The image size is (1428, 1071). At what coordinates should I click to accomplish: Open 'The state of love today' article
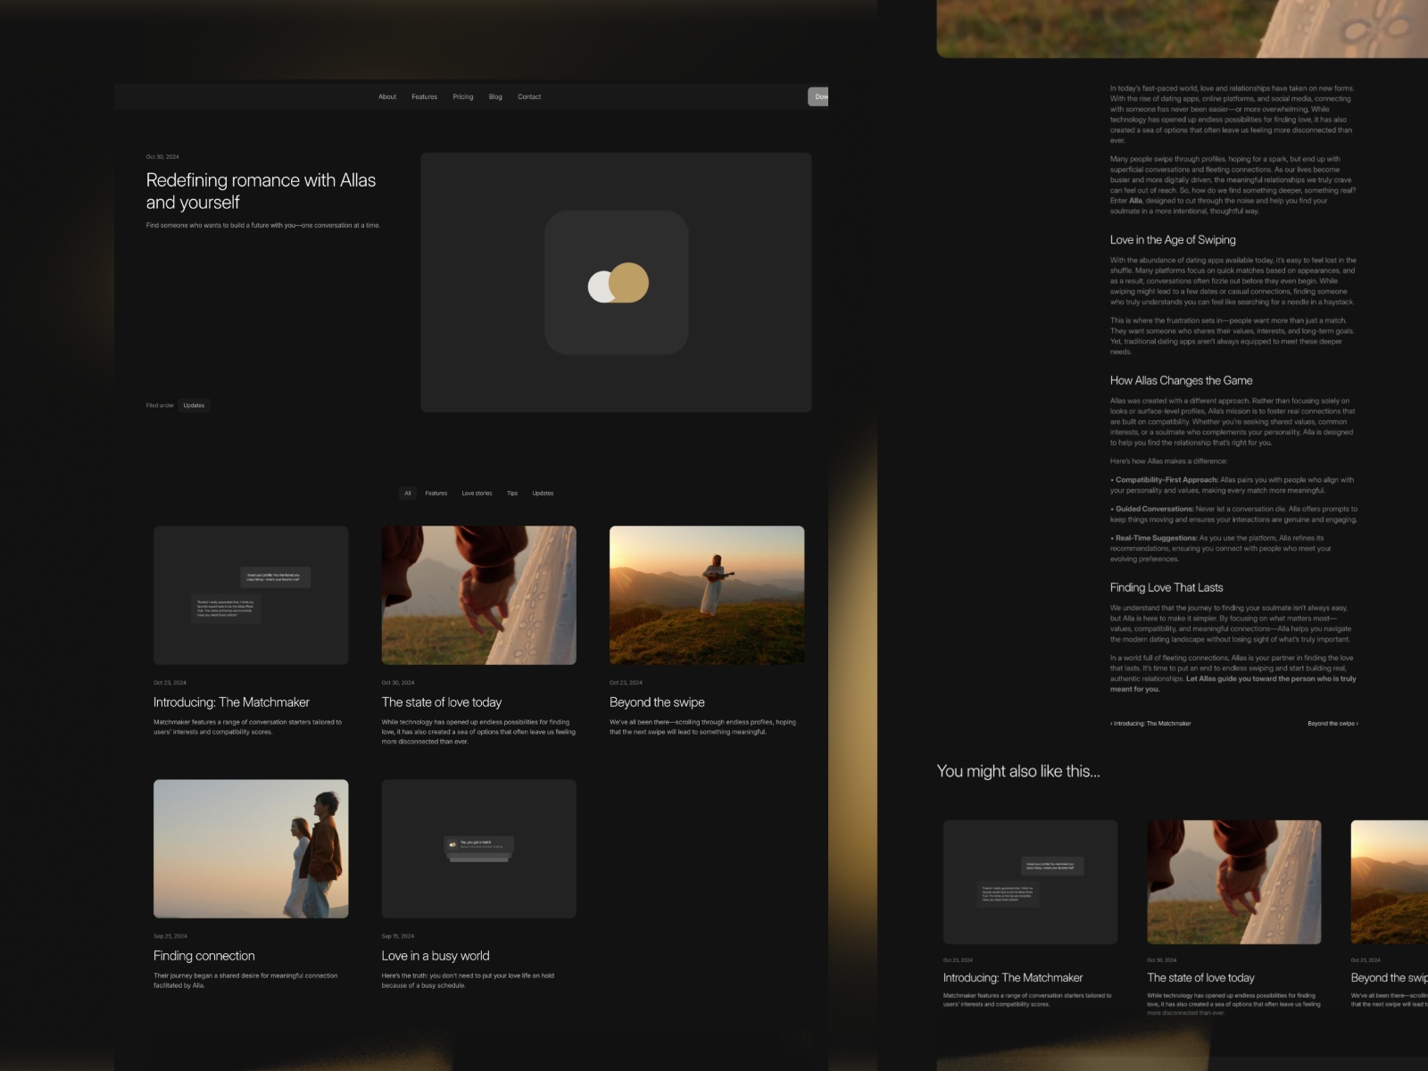[442, 702]
